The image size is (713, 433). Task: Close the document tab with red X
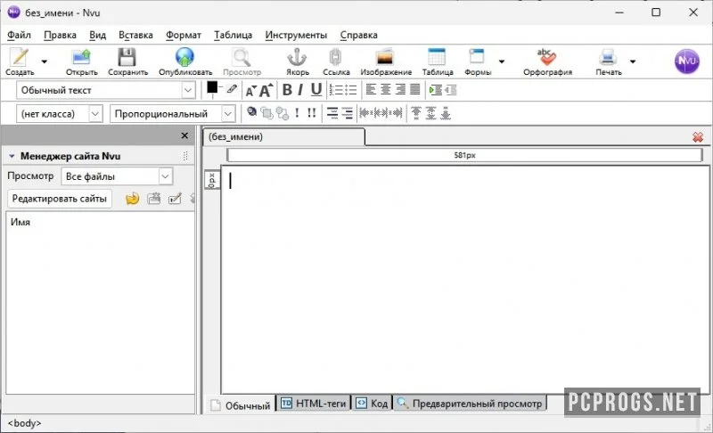click(698, 137)
